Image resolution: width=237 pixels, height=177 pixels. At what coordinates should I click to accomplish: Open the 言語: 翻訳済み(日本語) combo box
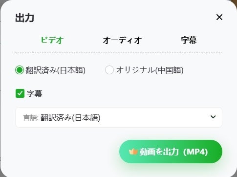click(119, 117)
